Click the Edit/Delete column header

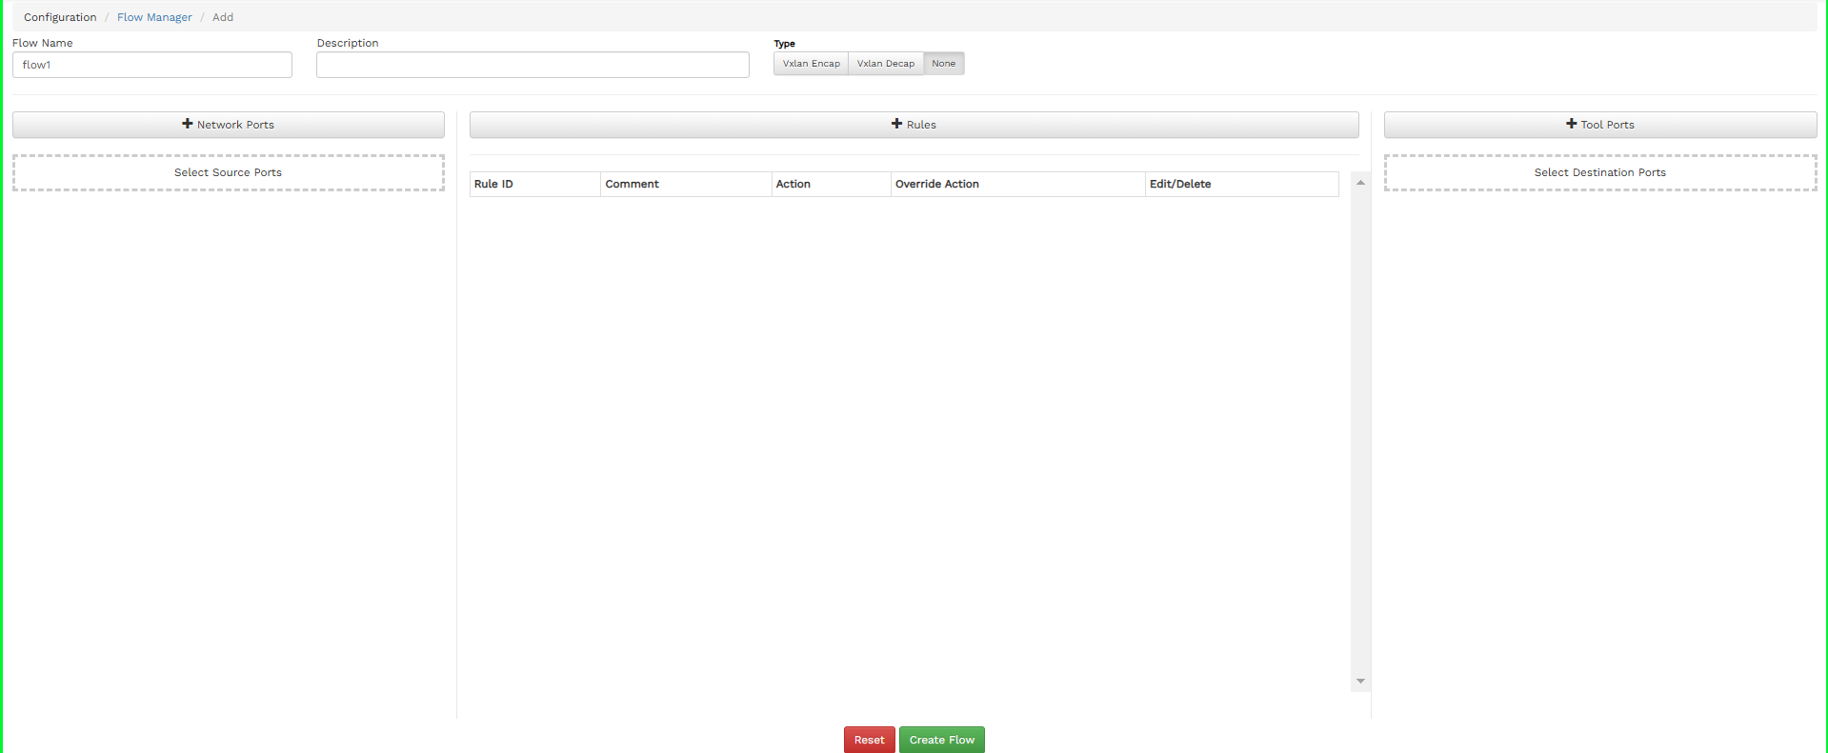[1179, 184]
